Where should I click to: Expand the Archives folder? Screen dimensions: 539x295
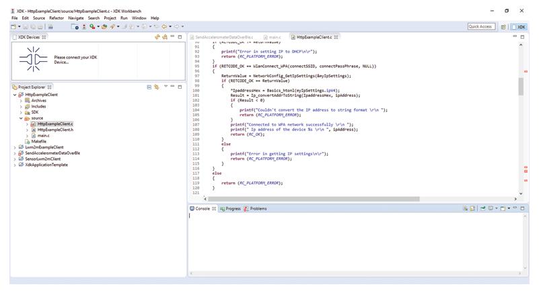(x=21, y=101)
